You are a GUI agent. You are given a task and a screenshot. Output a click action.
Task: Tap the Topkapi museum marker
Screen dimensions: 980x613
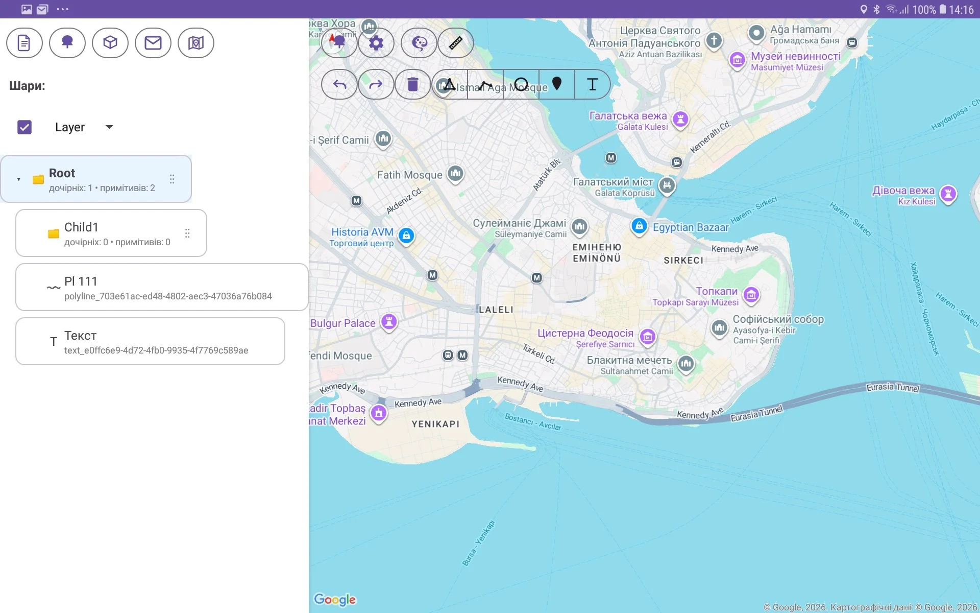coord(751,295)
